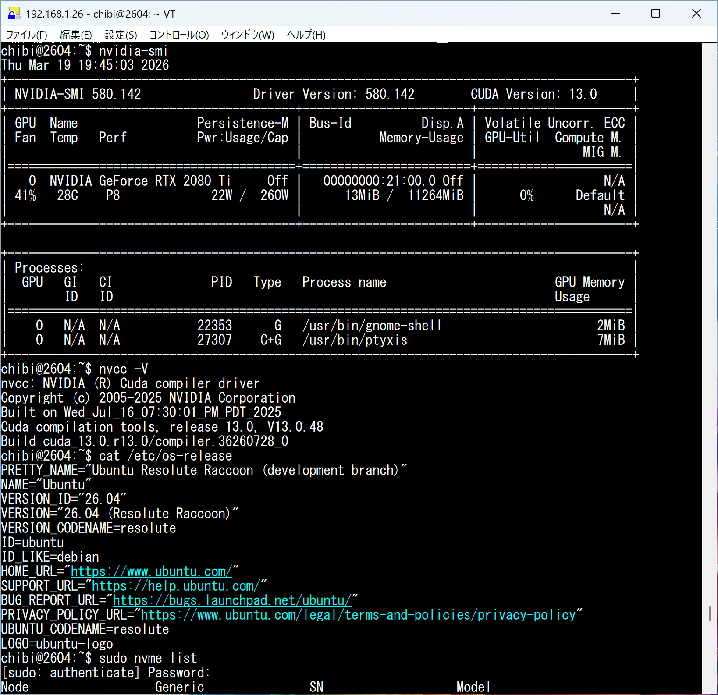Click the /usr/bin/gnome-shell process name

pyautogui.click(x=372, y=326)
